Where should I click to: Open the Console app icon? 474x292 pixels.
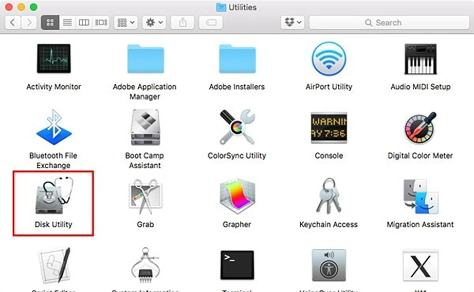point(329,128)
